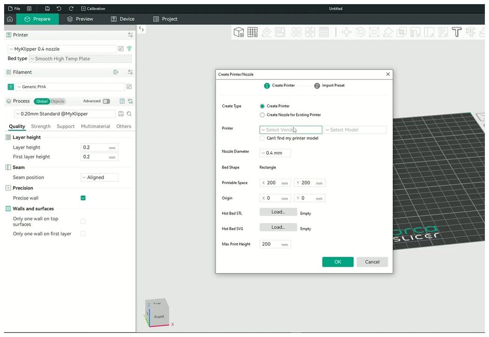489x337 pixels.
Task: Uncheck the Precise wall checkbox
Action: [x=83, y=198]
